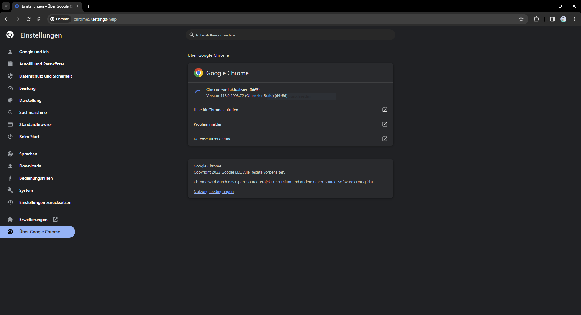Open the Leistung settings section

click(x=38, y=88)
